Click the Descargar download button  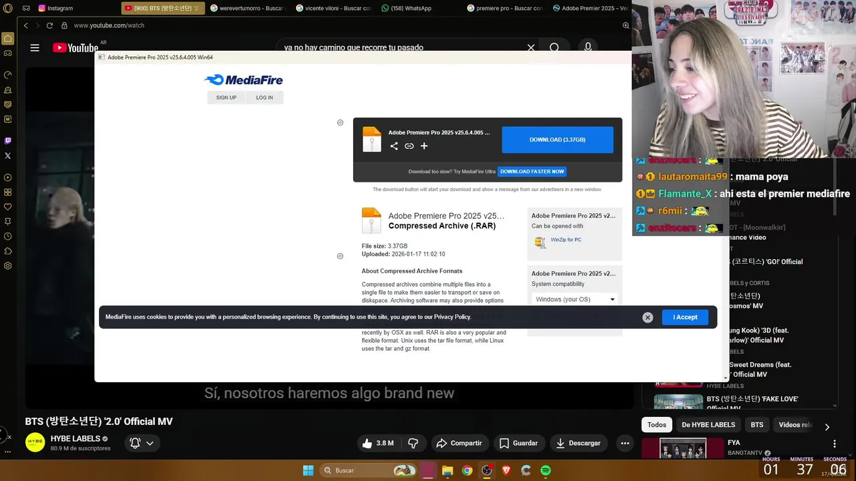(578, 443)
